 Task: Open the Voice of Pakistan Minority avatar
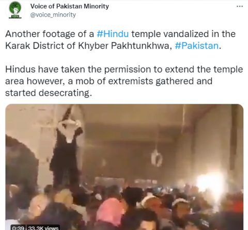coord(15,10)
